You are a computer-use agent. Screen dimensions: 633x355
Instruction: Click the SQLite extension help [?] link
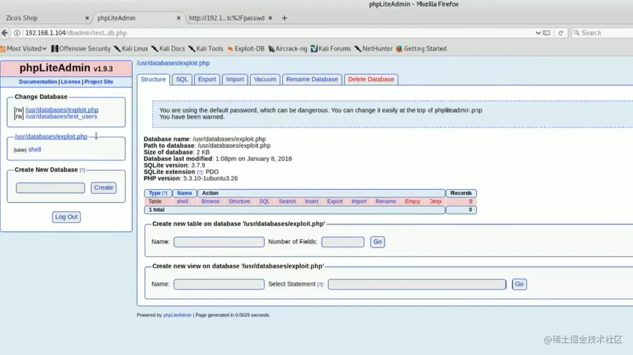tap(199, 172)
